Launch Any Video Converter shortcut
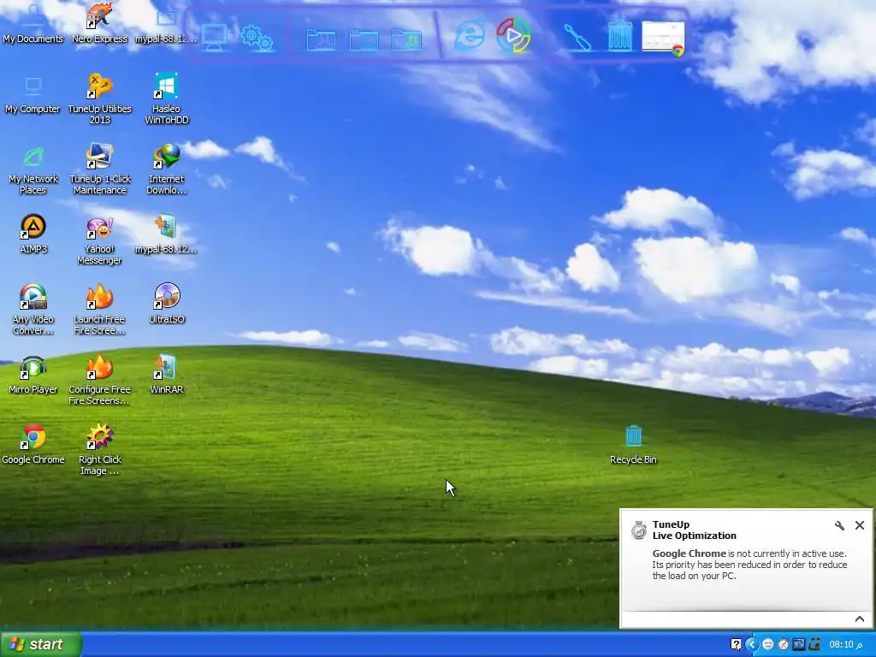Viewport: 876px width, 657px height. click(x=33, y=310)
